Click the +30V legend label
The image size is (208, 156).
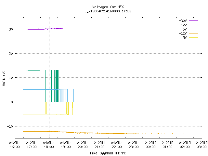[183, 21]
